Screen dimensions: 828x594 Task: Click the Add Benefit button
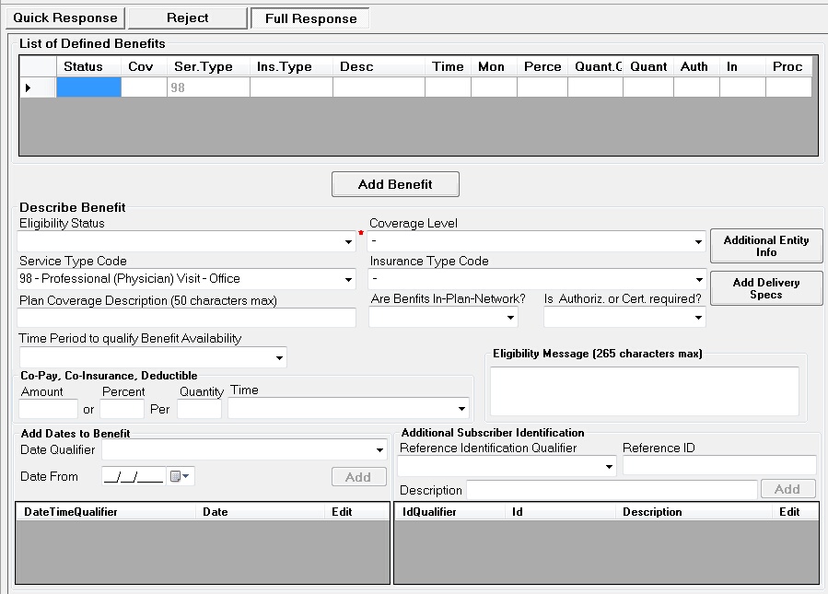click(395, 184)
